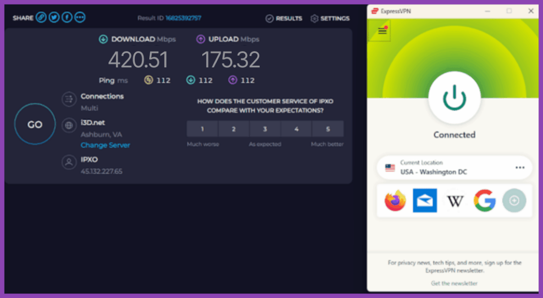Select IP address 45.132.227.65
The width and height of the screenshot is (543, 298).
pyautogui.click(x=101, y=171)
